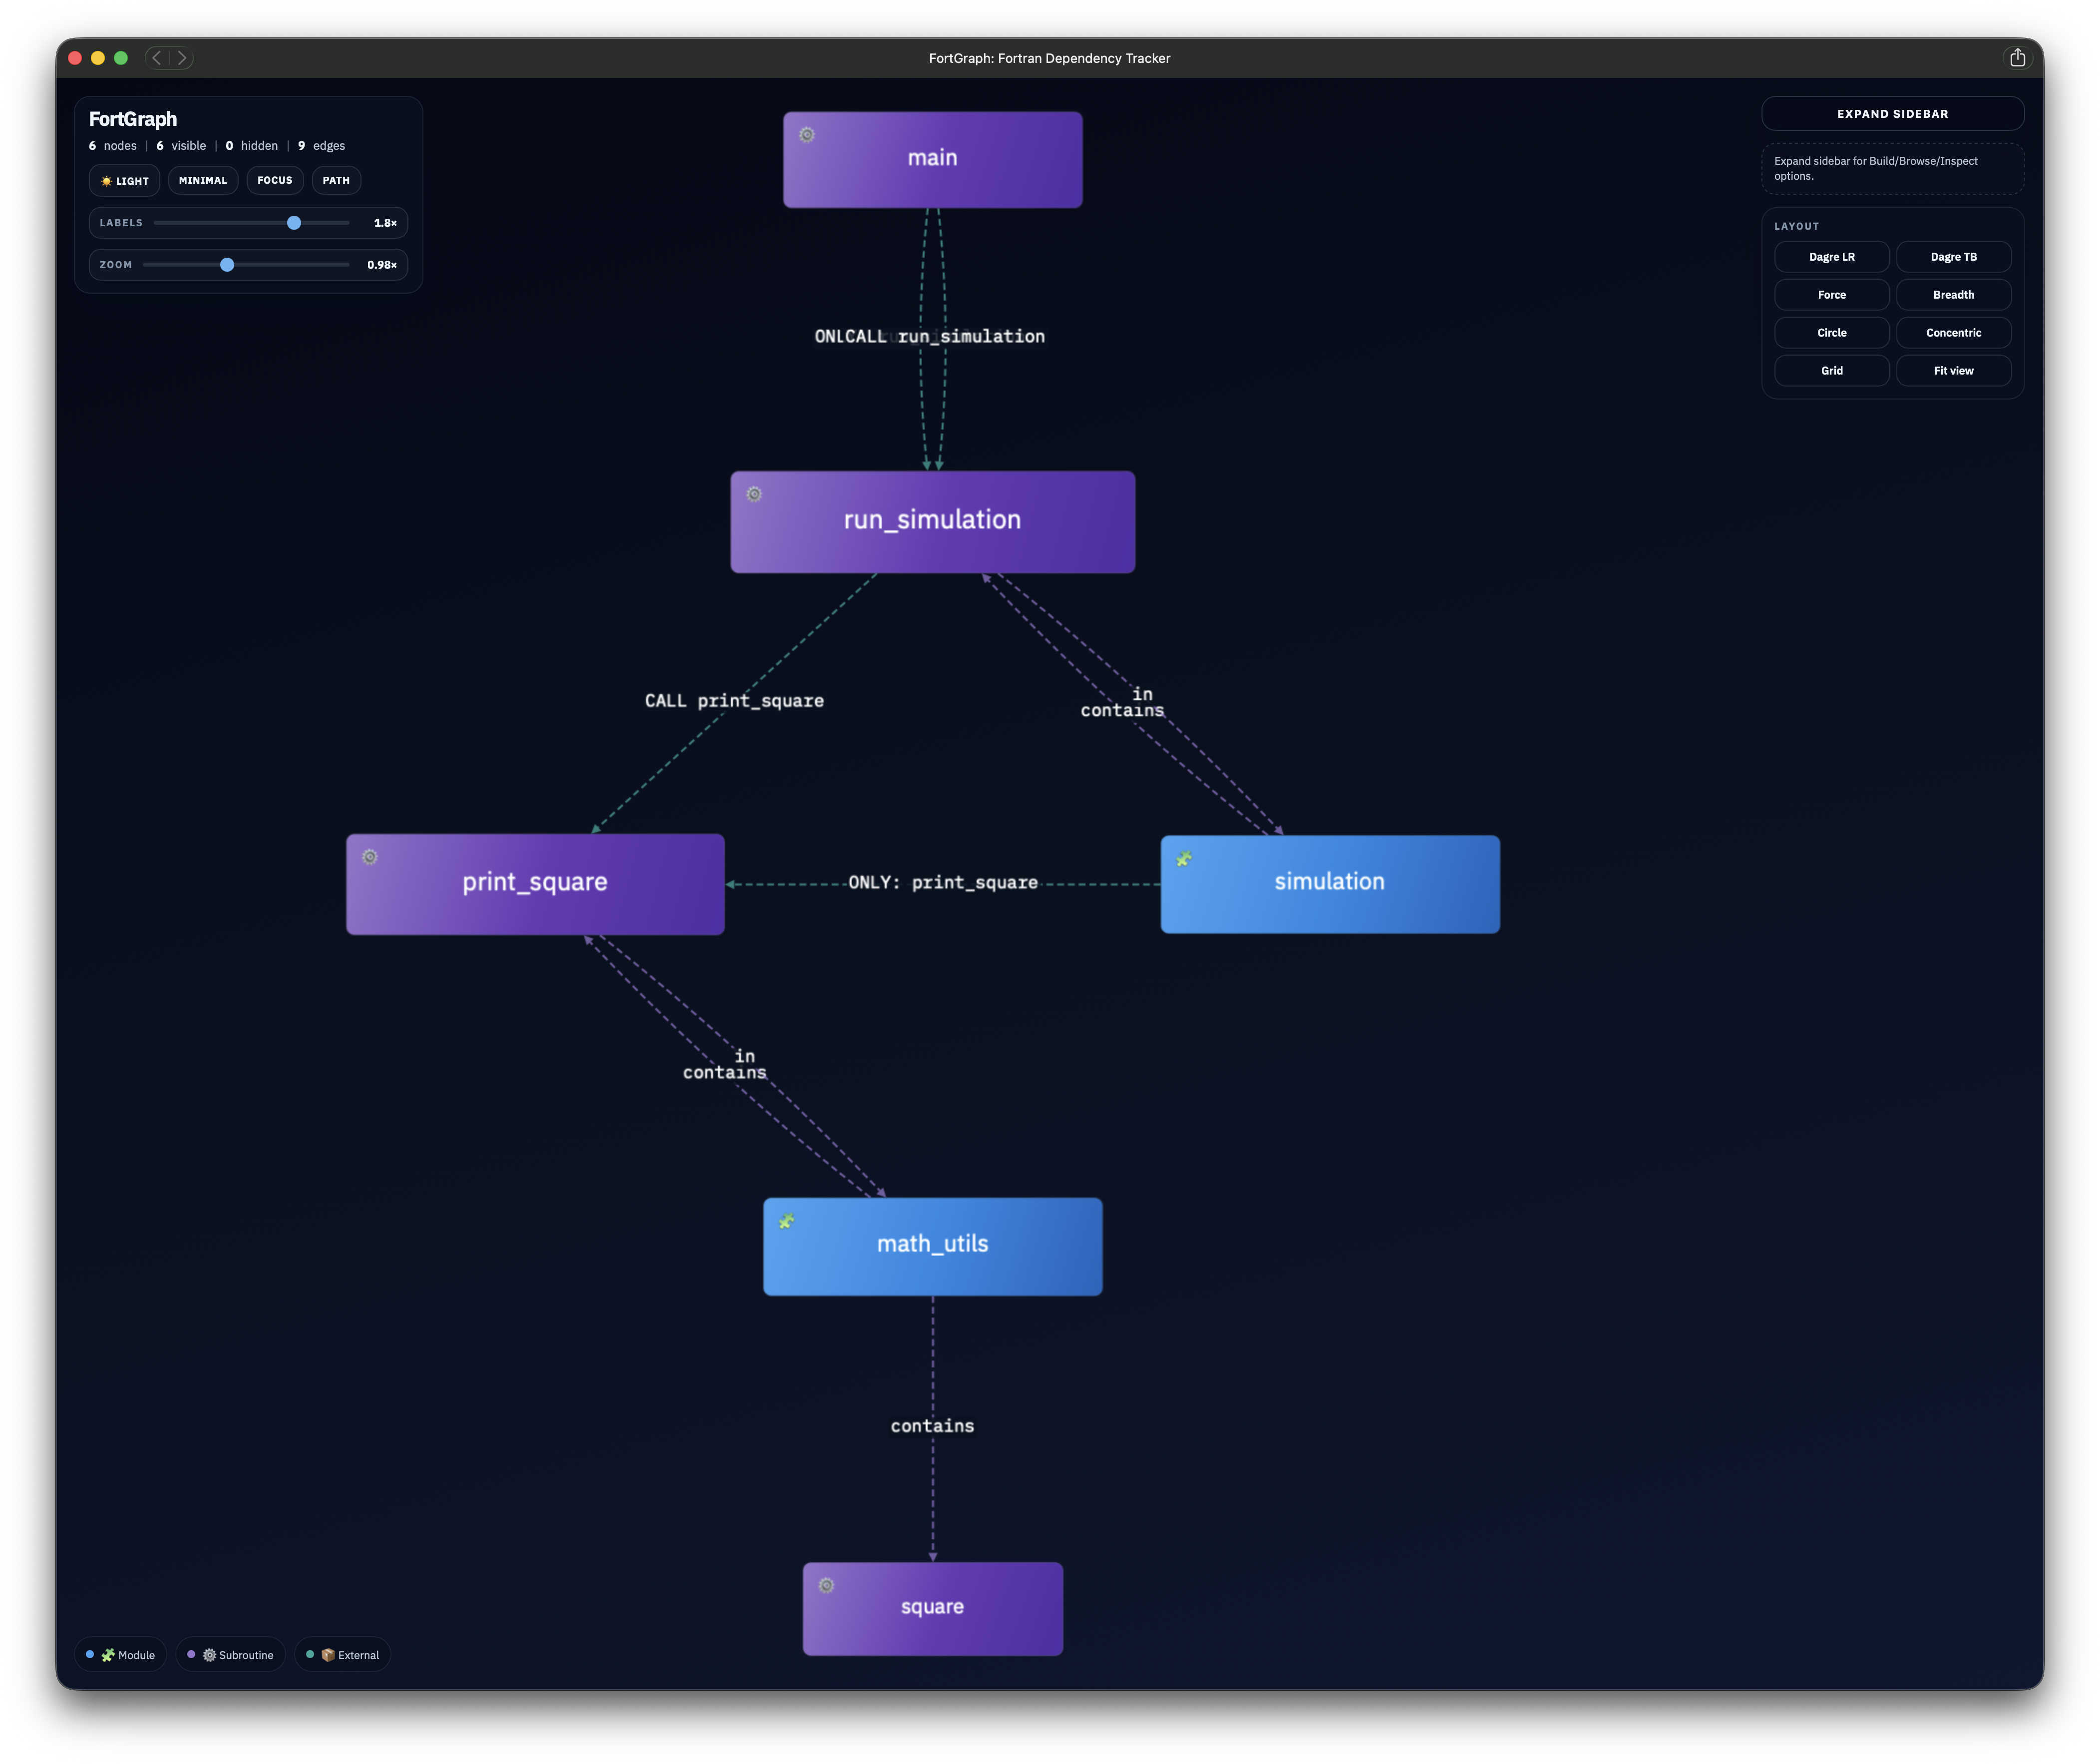The image size is (2100, 1764).
Task: Apply Force layout
Action: (x=1831, y=295)
